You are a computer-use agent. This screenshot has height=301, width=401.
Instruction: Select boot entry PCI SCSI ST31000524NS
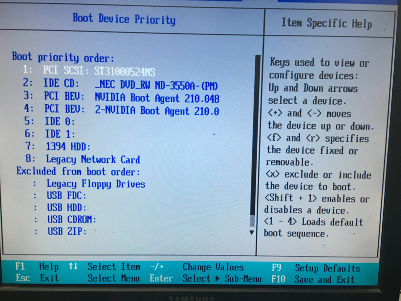pos(89,71)
